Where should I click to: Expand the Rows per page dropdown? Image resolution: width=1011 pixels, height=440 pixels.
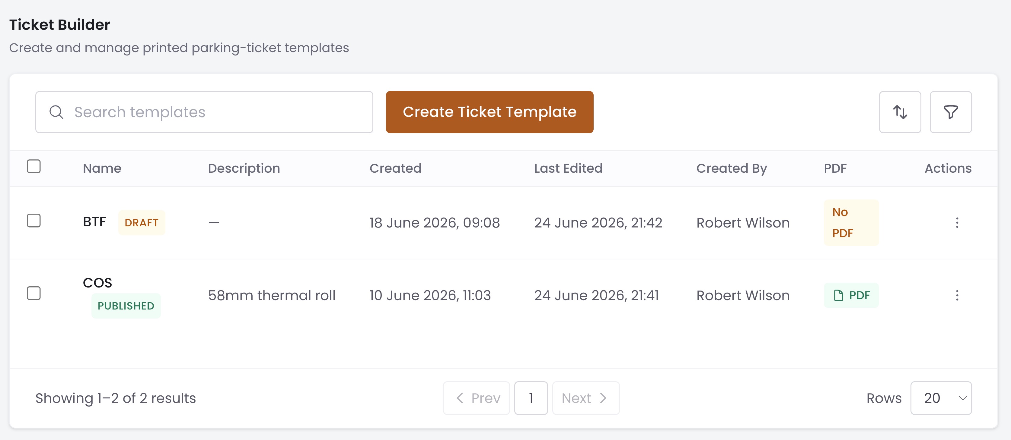point(941,398)
